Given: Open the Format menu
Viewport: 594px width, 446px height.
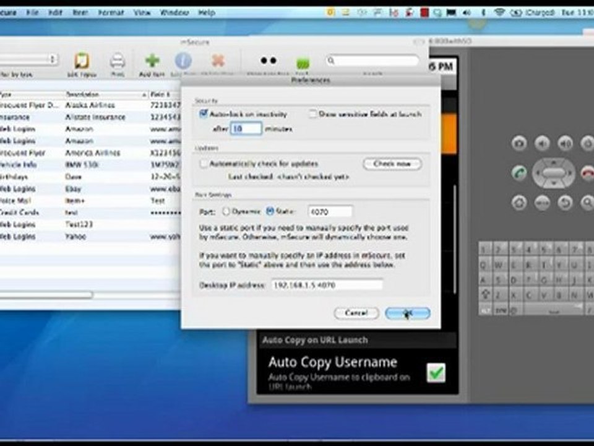Looking at the screenshot, I should [111, 12].
